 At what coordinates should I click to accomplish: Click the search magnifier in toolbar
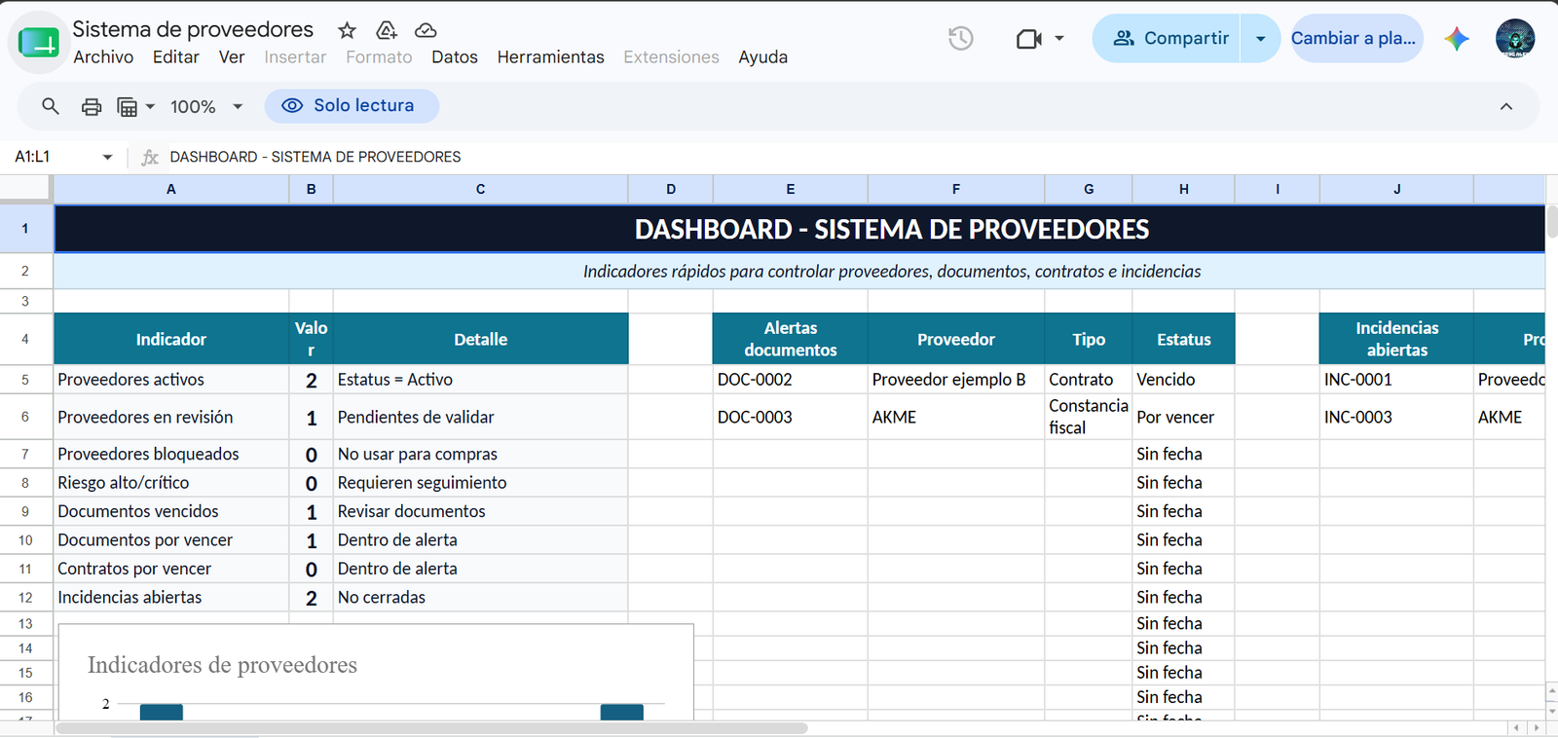(51, 106)
